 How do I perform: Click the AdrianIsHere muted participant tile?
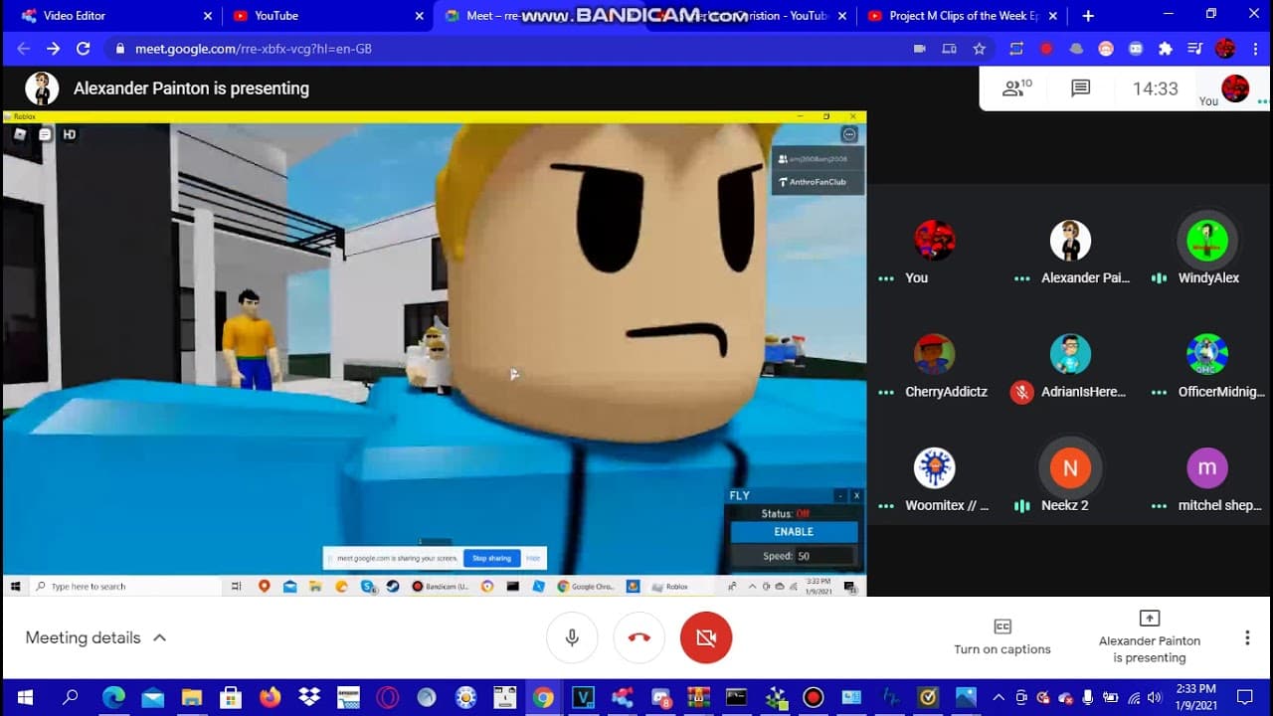point(1071,366)
